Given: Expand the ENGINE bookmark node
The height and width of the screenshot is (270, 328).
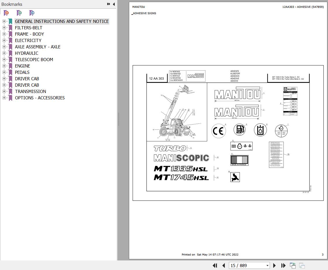Looking at the screenshot, I should click(4, 66).
